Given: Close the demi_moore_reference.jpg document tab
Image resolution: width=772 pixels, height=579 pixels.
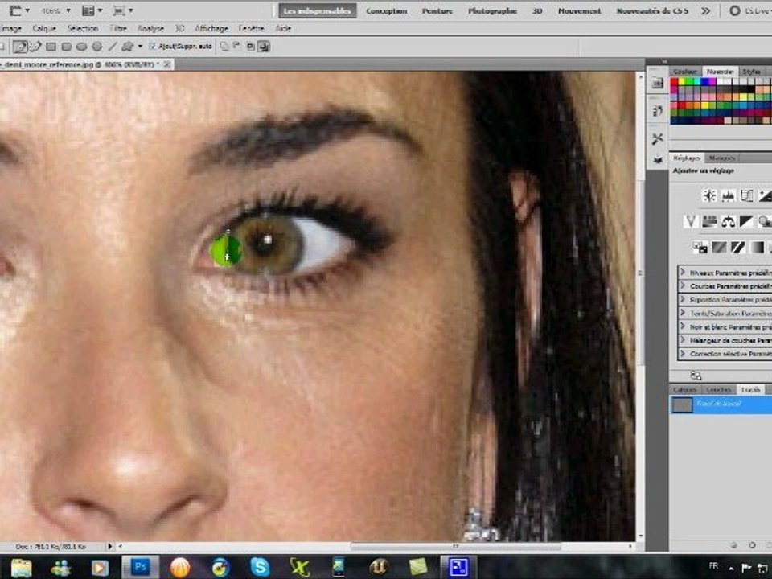Looking at the screenshot, I should click(167, 64).
